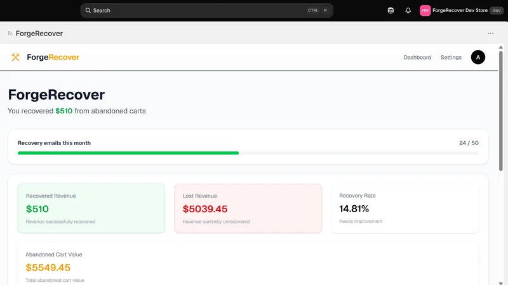Open the Settings nav item
Image resolution: width=508 pixels, height=285 pixels.
coord(451,57)
